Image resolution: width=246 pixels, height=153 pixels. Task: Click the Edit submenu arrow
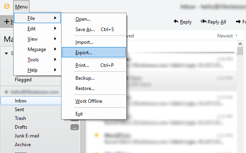tap(55, 28)
